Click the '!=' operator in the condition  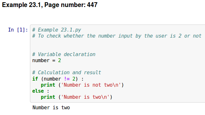tap(67, 79)
